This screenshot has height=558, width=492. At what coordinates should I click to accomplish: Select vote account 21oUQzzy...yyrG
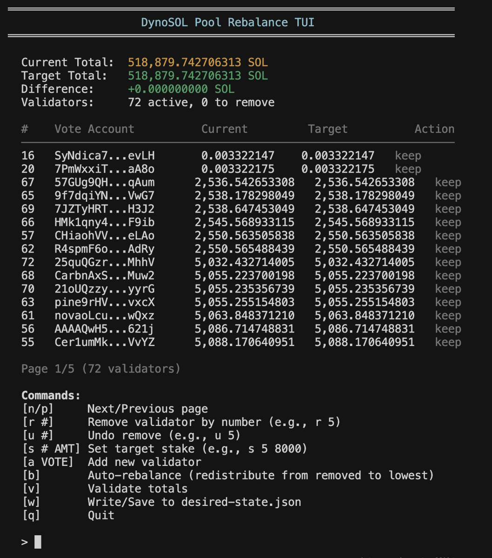pos(104,289)
